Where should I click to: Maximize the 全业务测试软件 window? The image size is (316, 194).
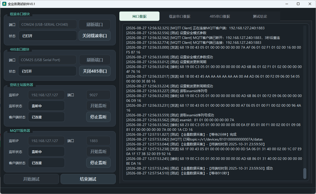click(298, 4)
